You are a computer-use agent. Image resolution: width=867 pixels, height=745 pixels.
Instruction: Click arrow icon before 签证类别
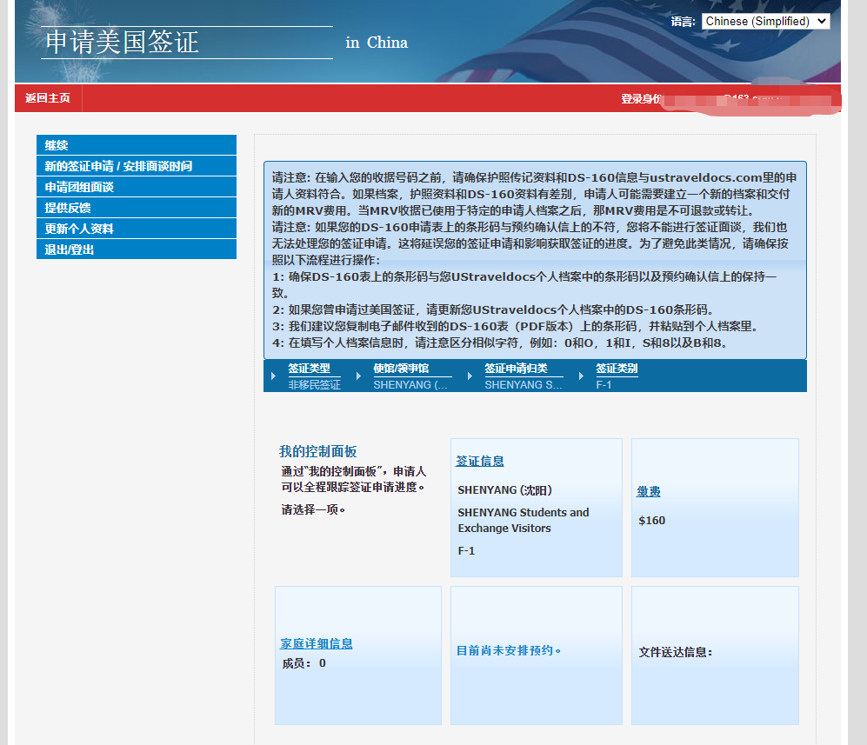pos(581,376)
